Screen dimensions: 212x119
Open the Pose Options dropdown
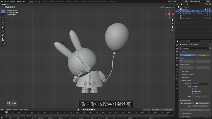169,7
